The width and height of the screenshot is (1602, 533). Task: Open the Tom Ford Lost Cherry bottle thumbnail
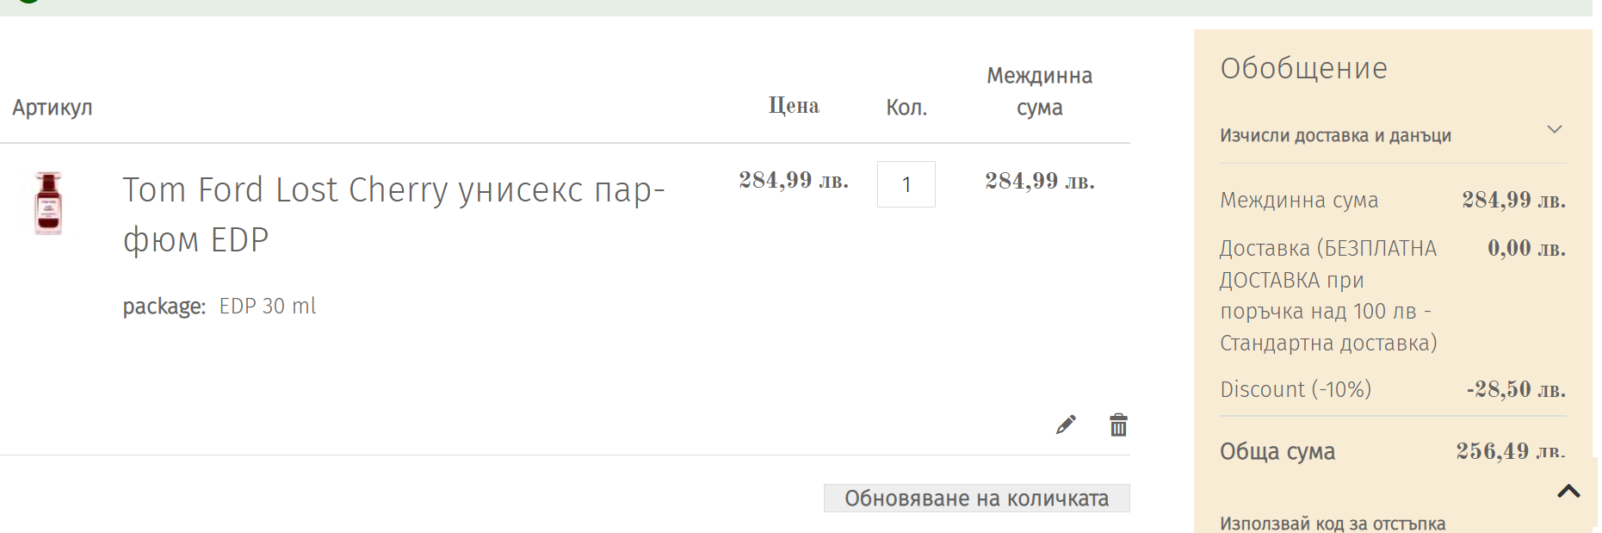pos(48,203)
